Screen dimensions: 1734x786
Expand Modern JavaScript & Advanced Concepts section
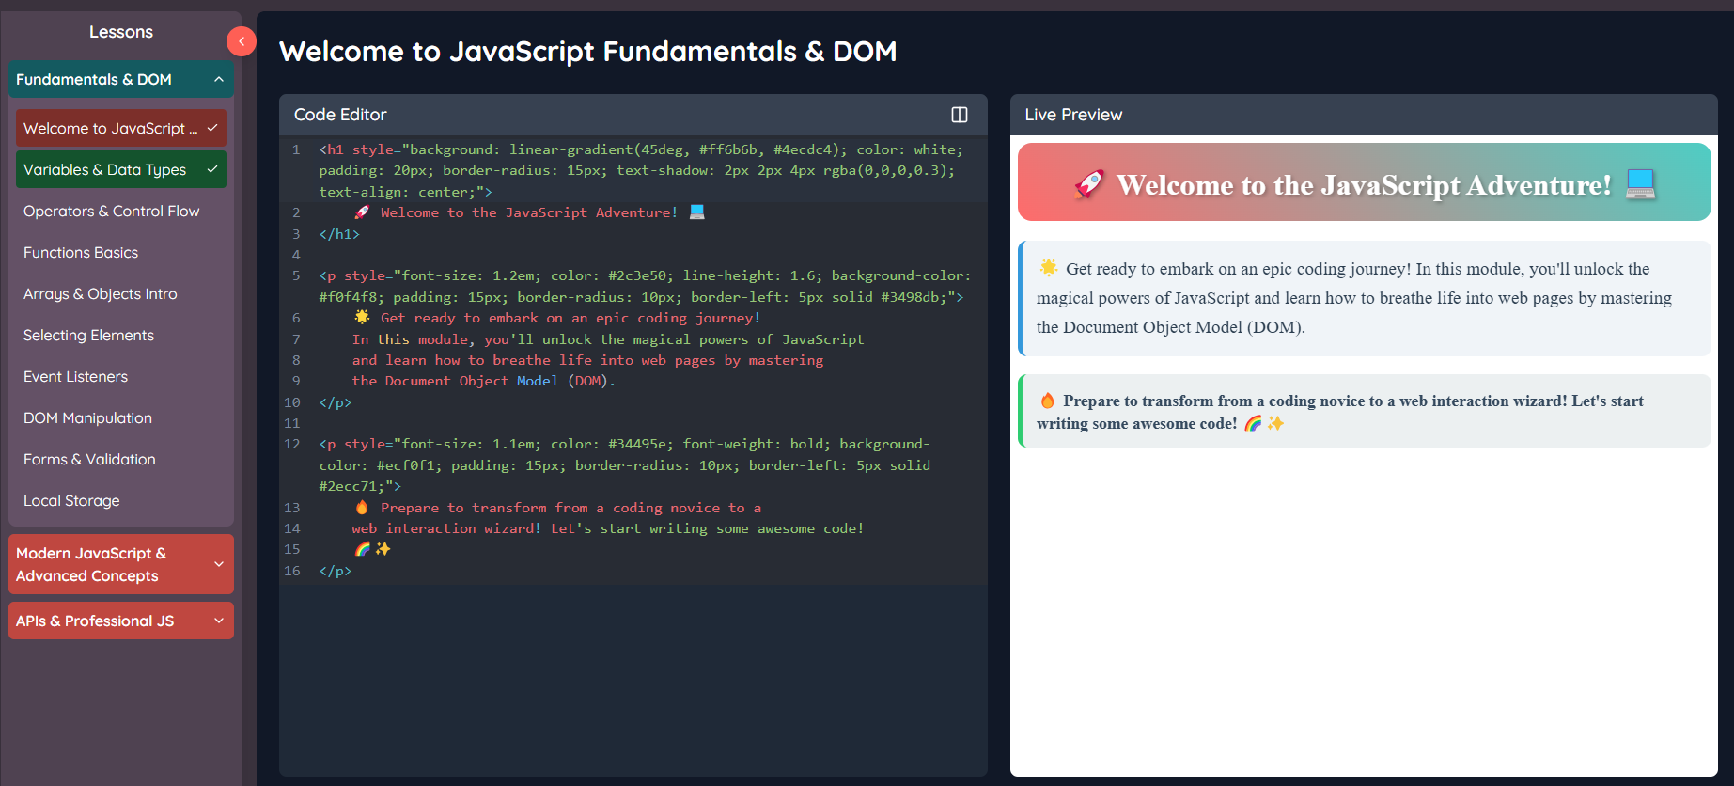[x=121, y=564]
